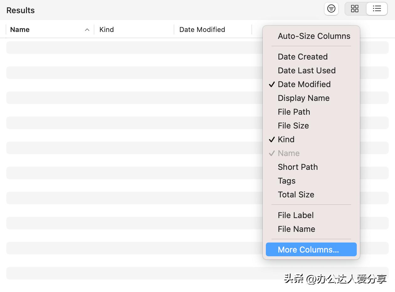Toggle Name column sort direction arrow

click(87, 30)
